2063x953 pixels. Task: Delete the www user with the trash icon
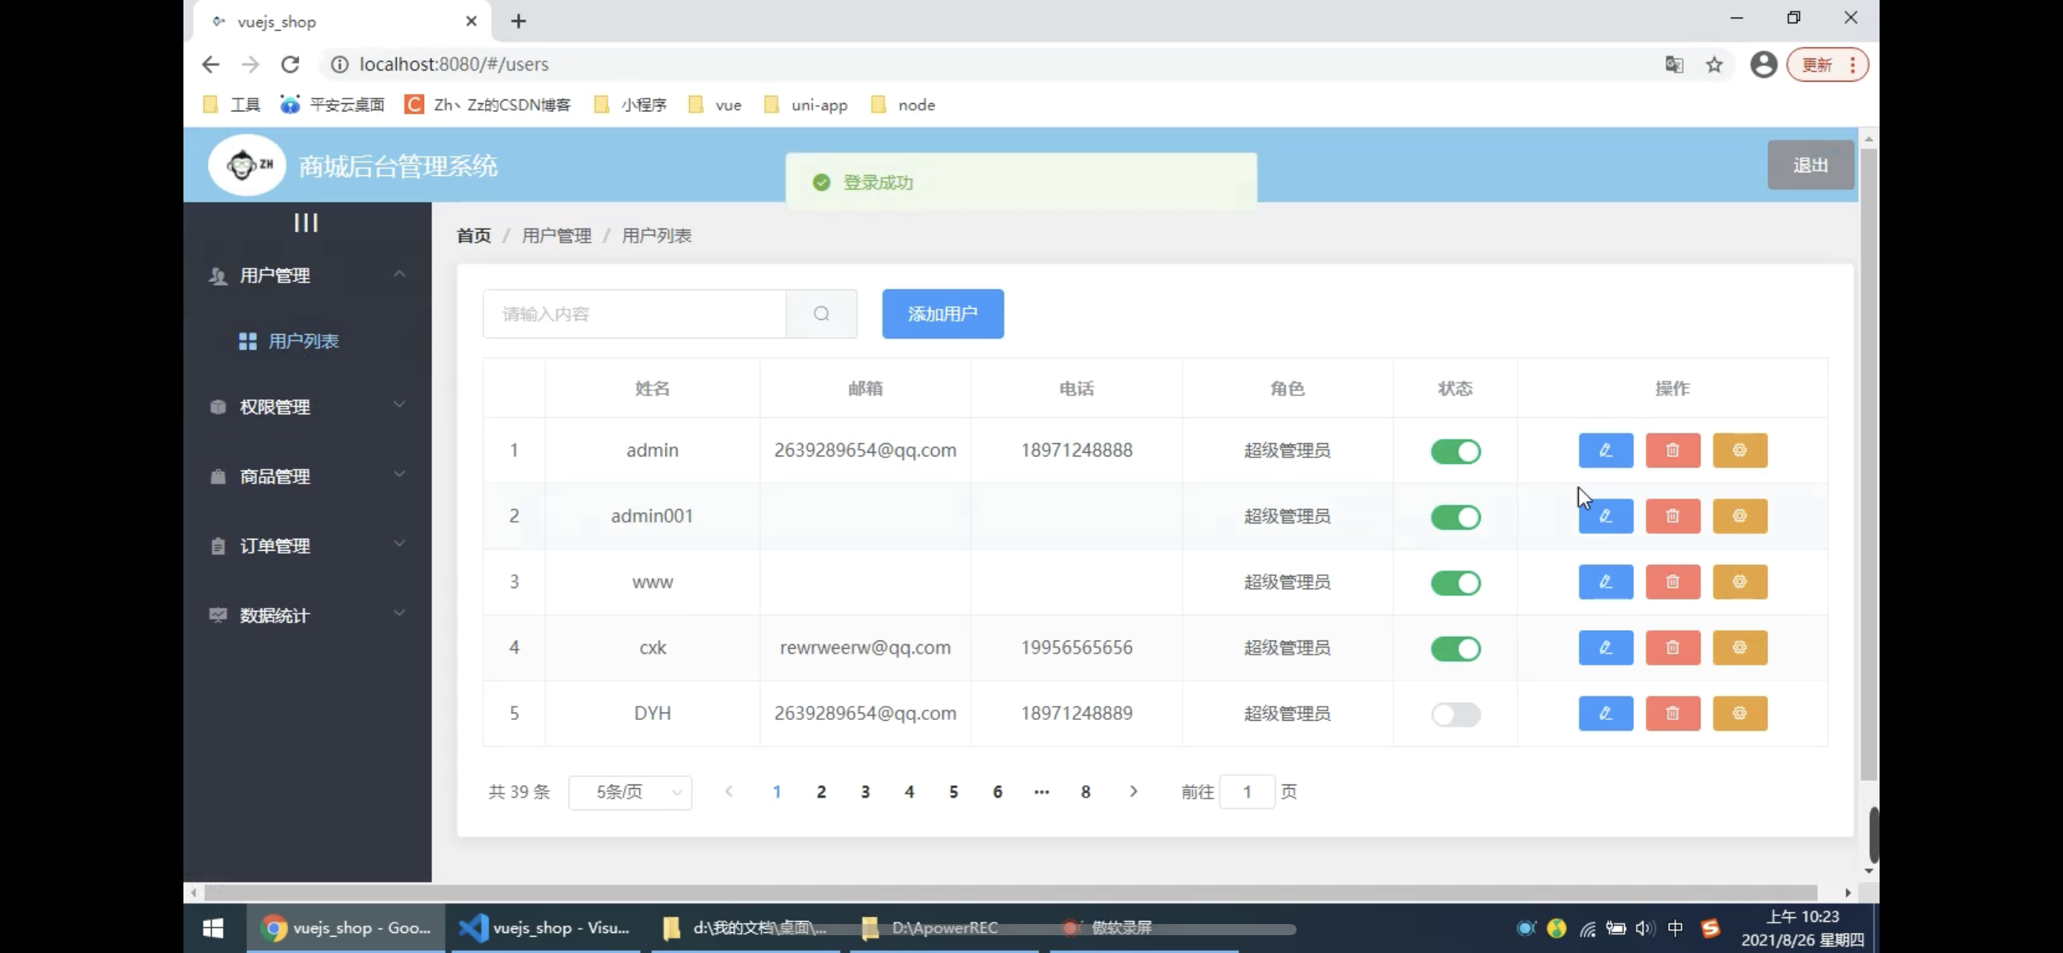pyautogui.click(x=1672, y=582)
